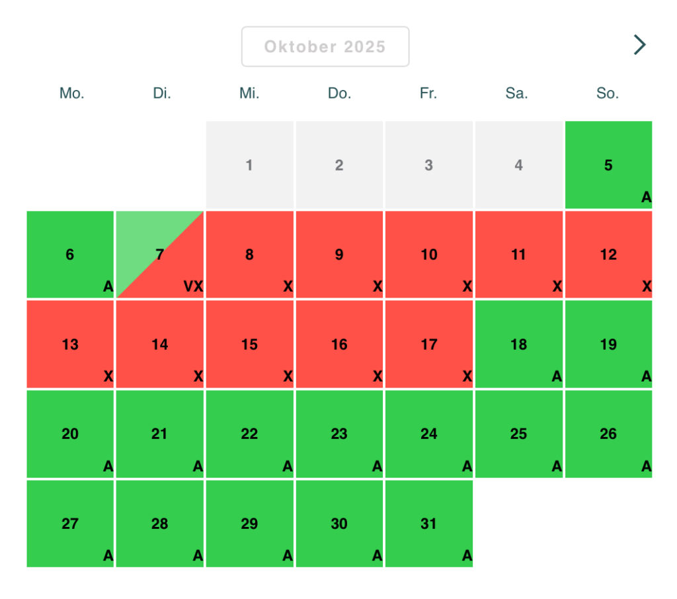Pick the last day, October 31

click(428, 524)
